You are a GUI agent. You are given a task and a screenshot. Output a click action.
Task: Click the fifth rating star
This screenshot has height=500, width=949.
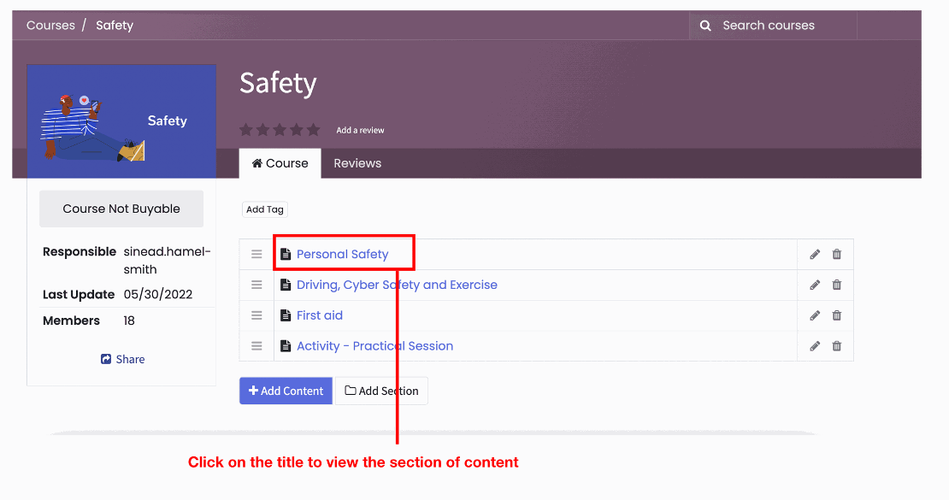pyautogui.click(x=313, y=130)
